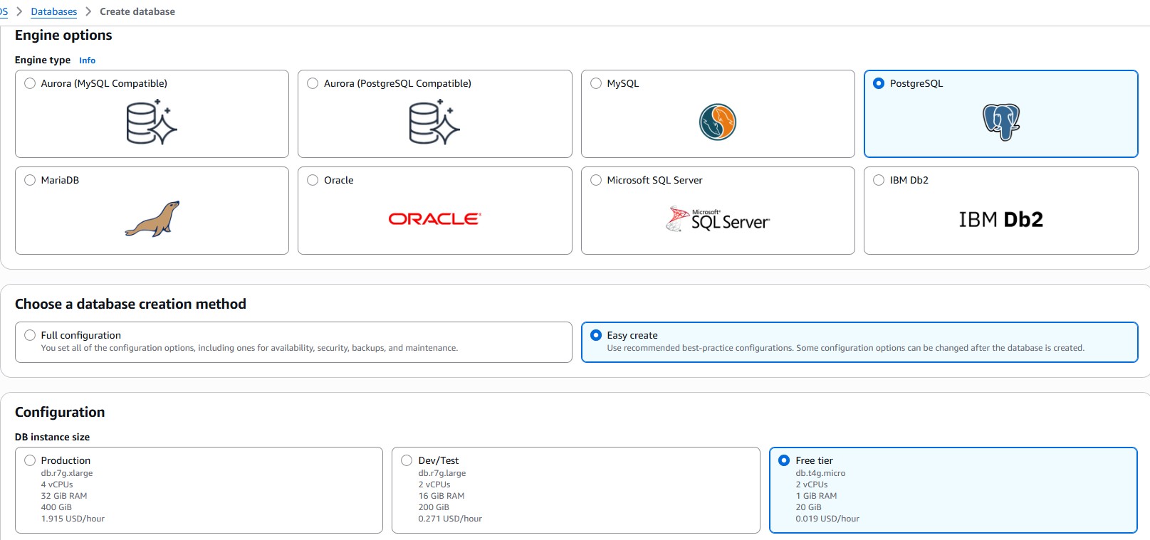The height and width of the screenshot is (540, 1150).
Task: Click the Create database breadcrumb text
Action: click(137, 11)
